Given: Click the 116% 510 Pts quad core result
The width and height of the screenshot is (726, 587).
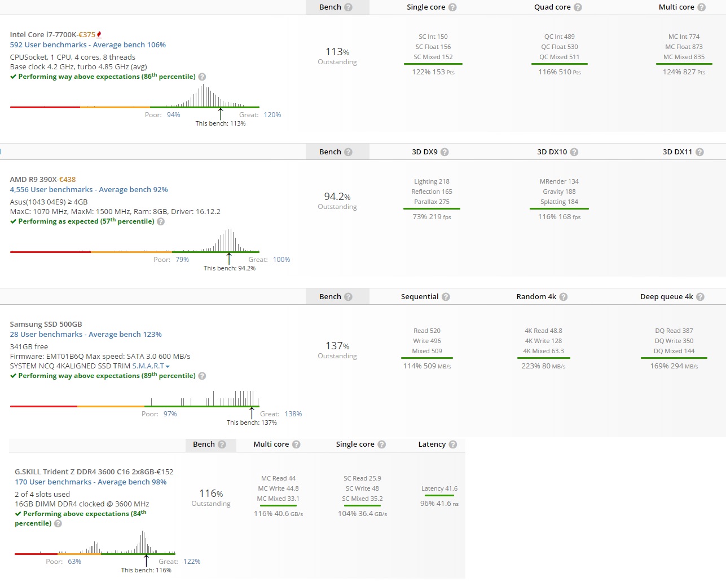Looking at the screenshot, I should 560,72.
